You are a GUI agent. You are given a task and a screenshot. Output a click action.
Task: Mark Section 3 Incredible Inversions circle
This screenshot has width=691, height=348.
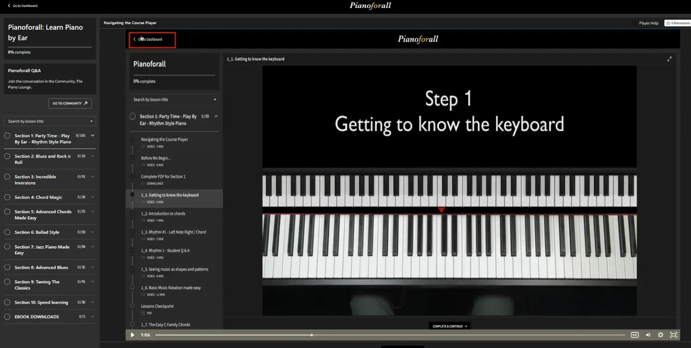(x=7, y=177)
